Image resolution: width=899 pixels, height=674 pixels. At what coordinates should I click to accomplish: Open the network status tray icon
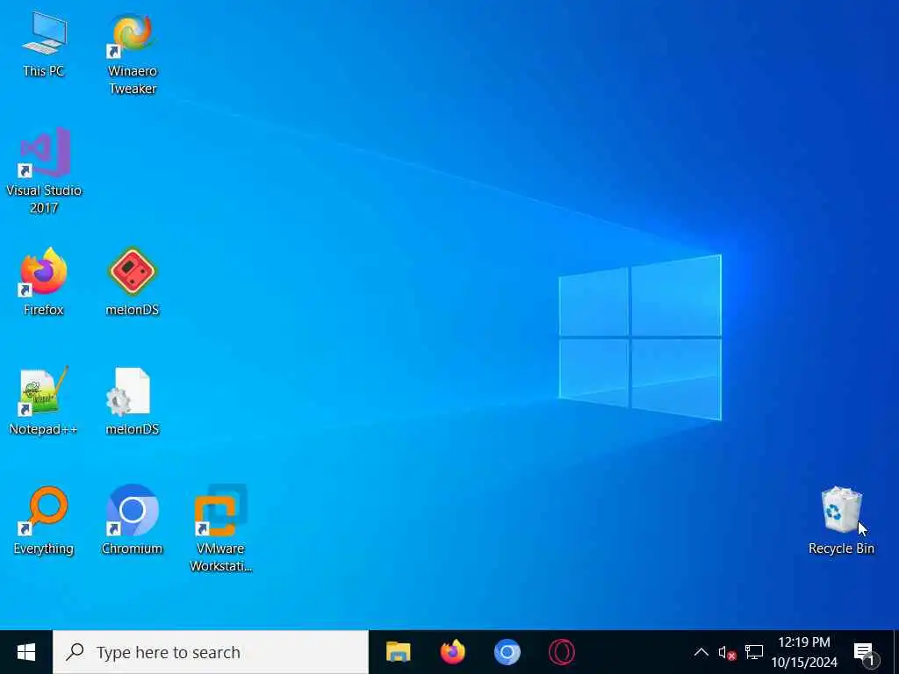point(753,652)
